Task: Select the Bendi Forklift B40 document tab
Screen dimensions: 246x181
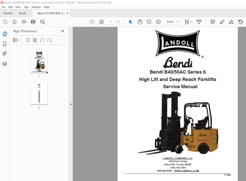Action: [x=51, y=13]
